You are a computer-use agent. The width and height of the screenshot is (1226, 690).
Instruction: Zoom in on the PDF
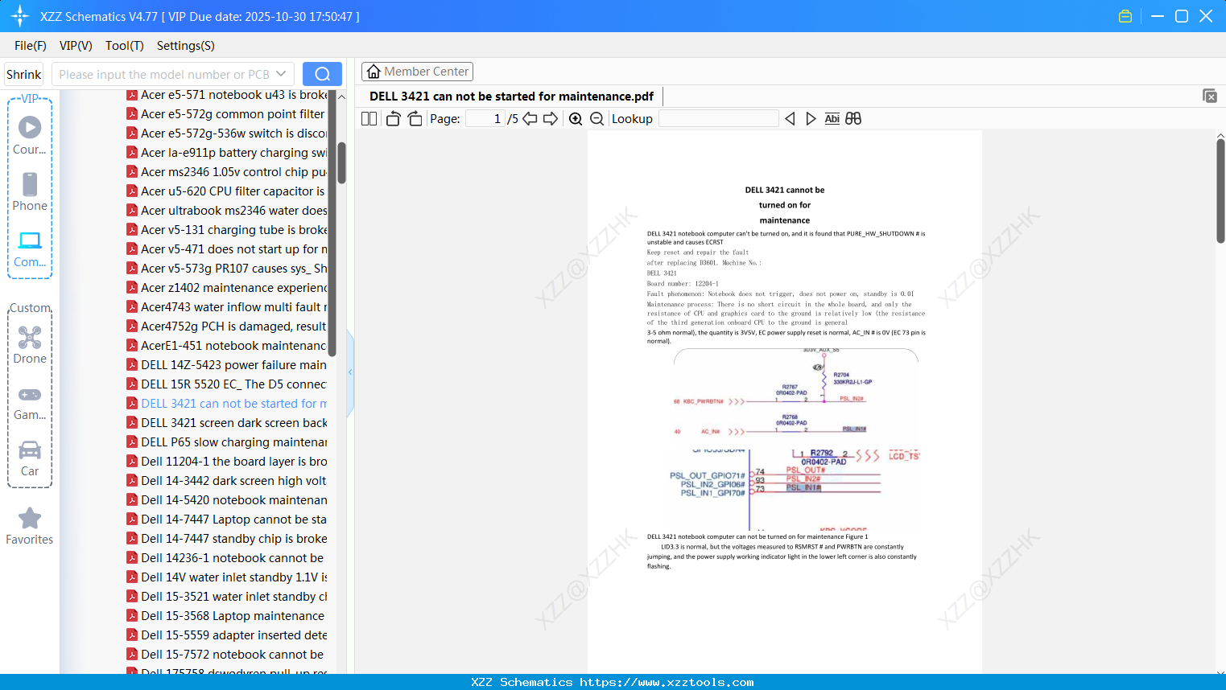[x=576, y=119]
